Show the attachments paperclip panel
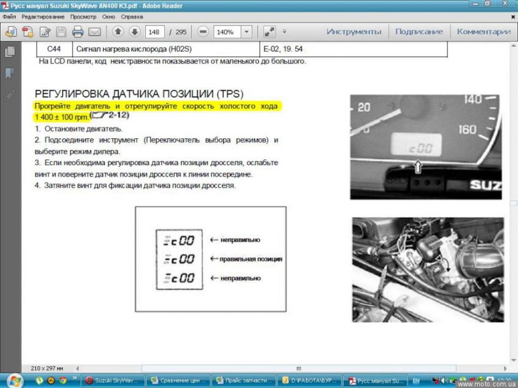This screenshot has width=518, height=388. point(10,95)
